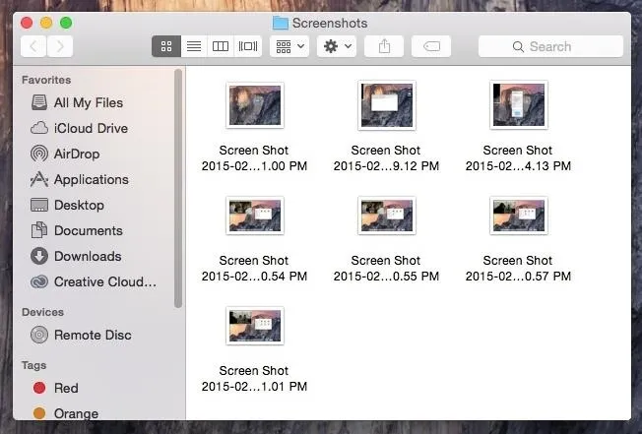This screenshot has width=642, height=434.
Task: Click the Devices section header
Action: tap(42, 312)
